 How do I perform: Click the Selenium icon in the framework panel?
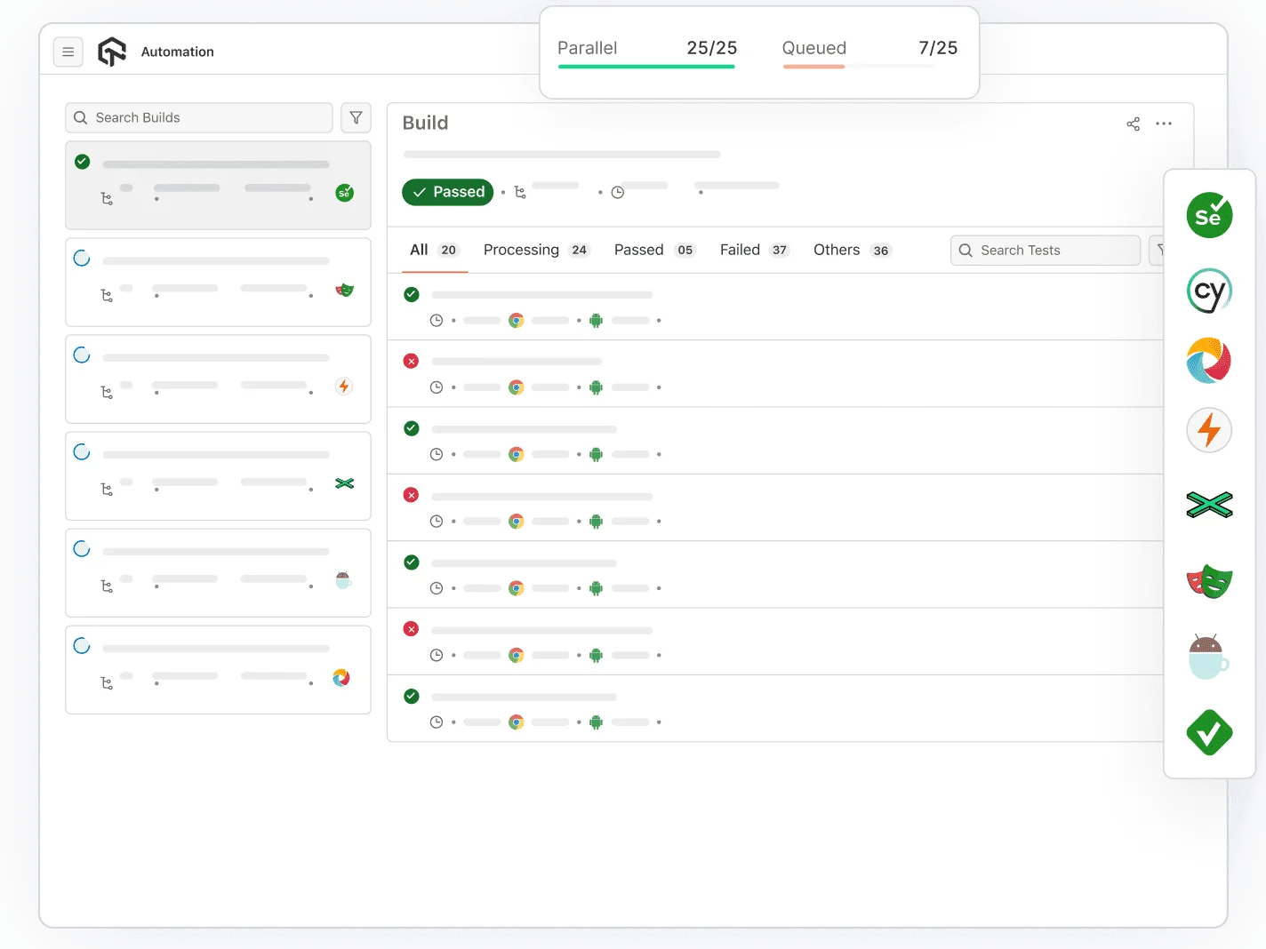coord(1209,215)
